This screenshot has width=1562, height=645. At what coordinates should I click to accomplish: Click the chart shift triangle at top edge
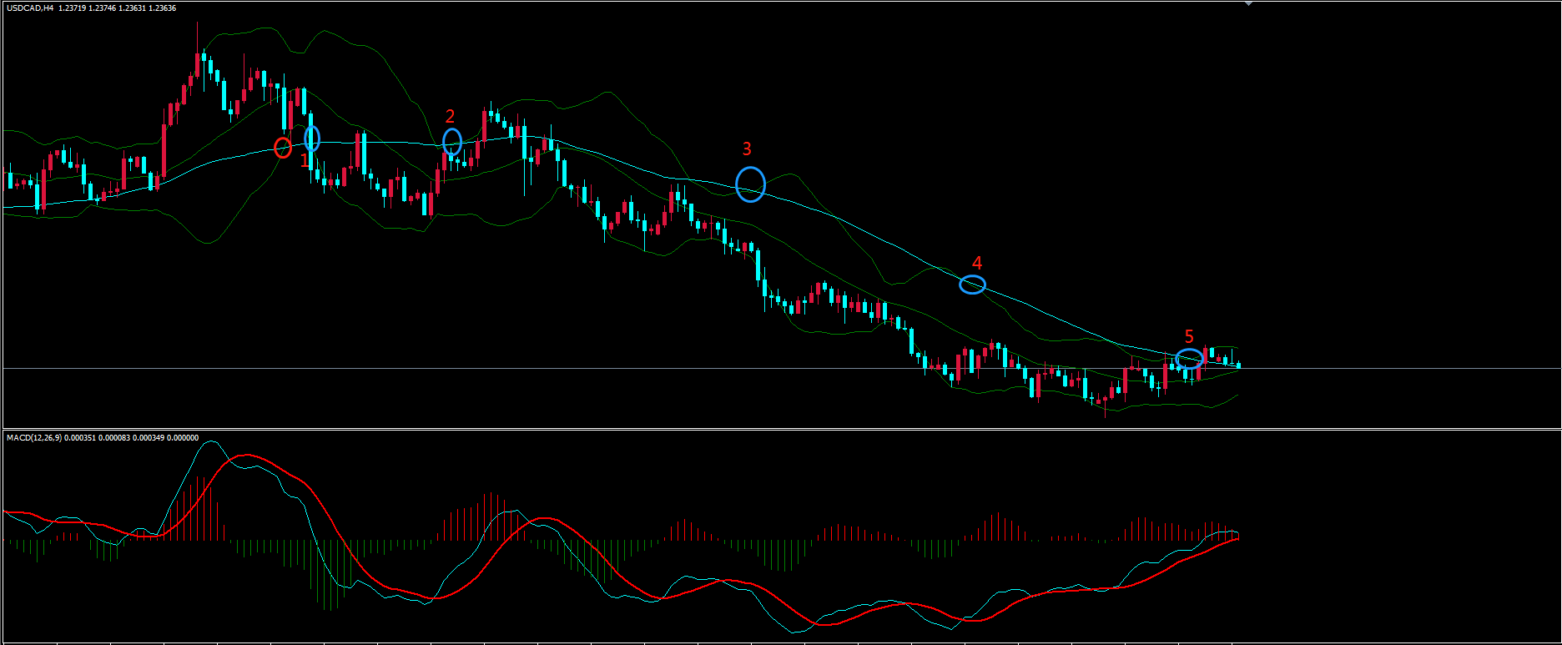click(x=1248, y=4)
